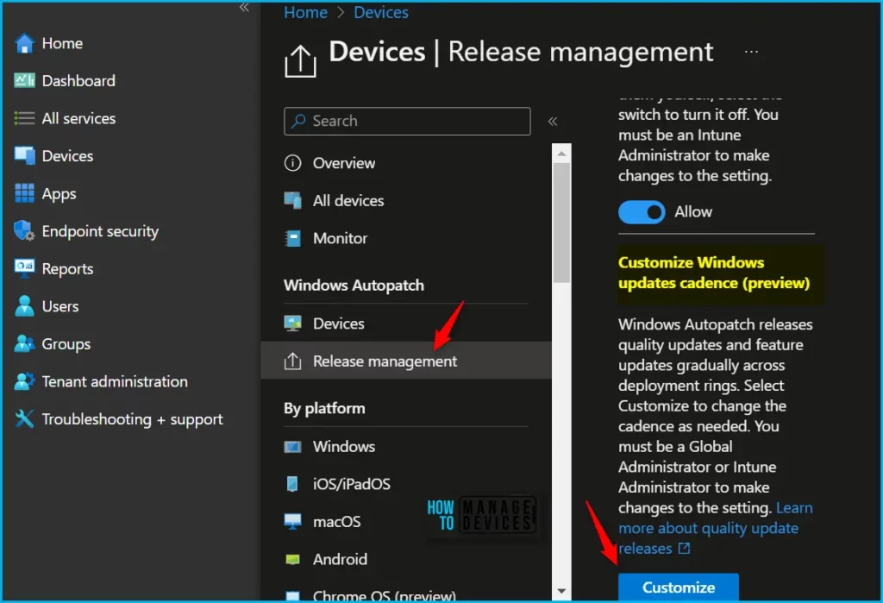Image resolution: width=883 pixels, height=603 pixels.
Task: Open Reports in left navigation
Action: tap(67, 269)
